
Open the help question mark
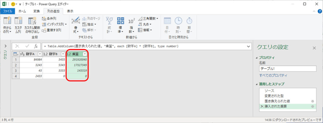(320, 11)
